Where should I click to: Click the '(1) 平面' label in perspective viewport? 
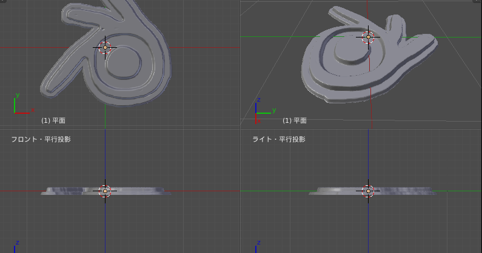click(295, 120)
